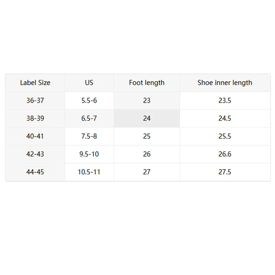Select the 42-43 label size cell
The image size is (275, 275).
point(35,154)
